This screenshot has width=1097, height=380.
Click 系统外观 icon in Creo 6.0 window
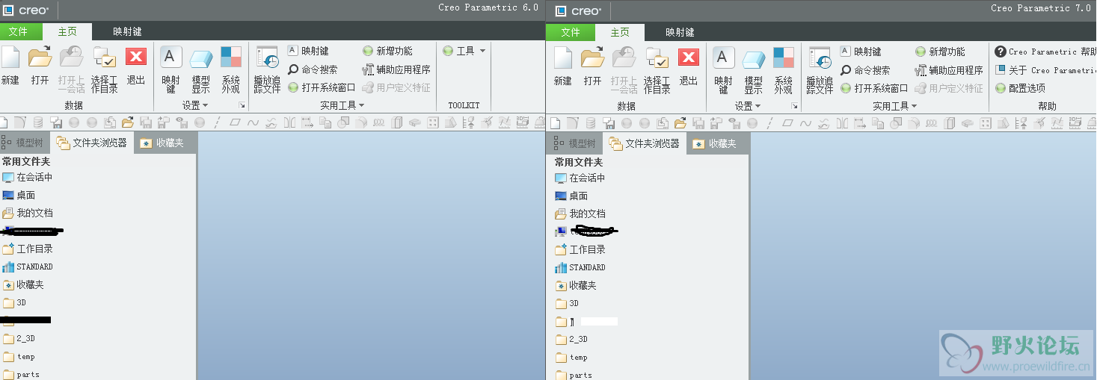[x=231, y=57]
